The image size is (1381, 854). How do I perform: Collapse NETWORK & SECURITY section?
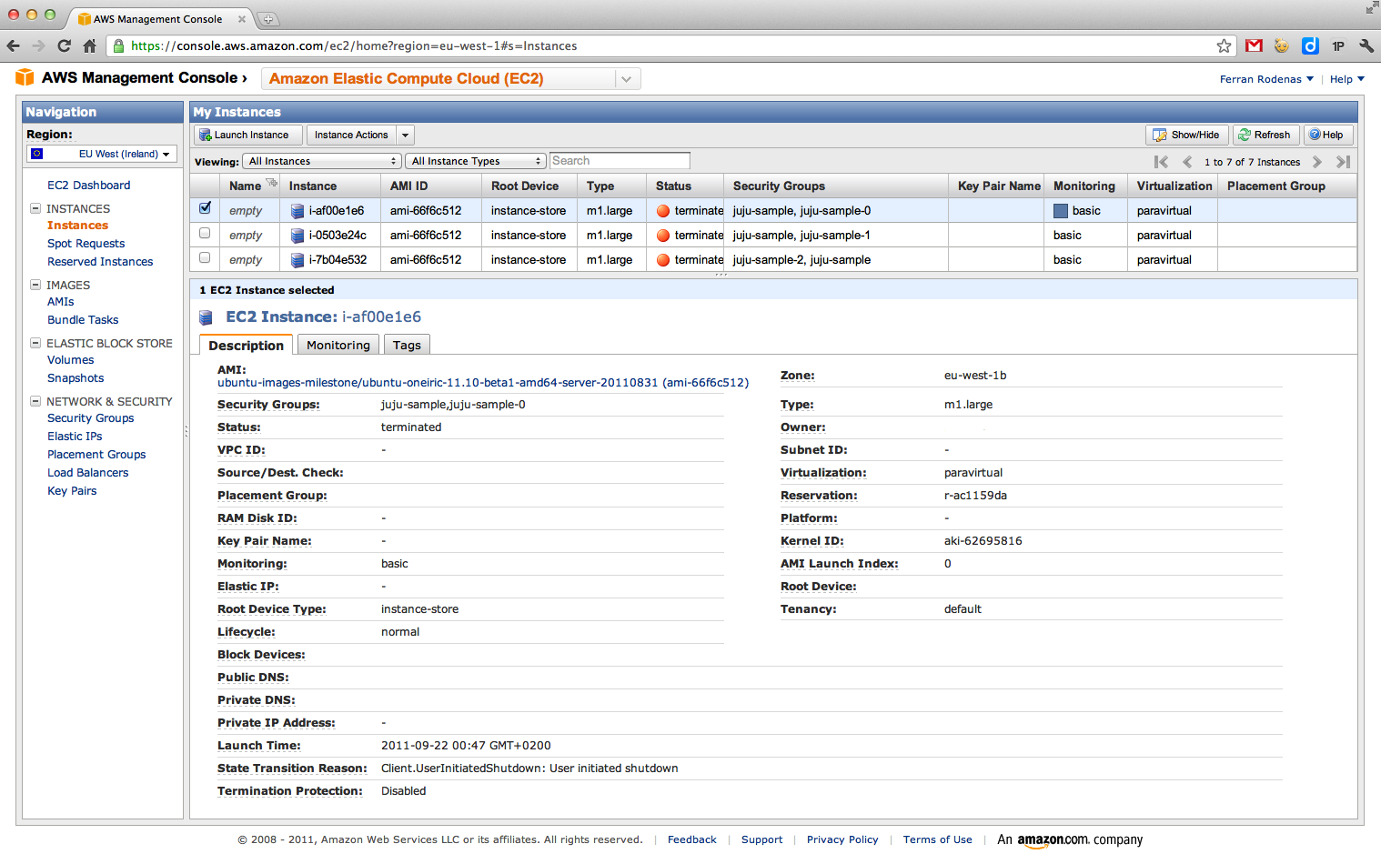point(35,401)
